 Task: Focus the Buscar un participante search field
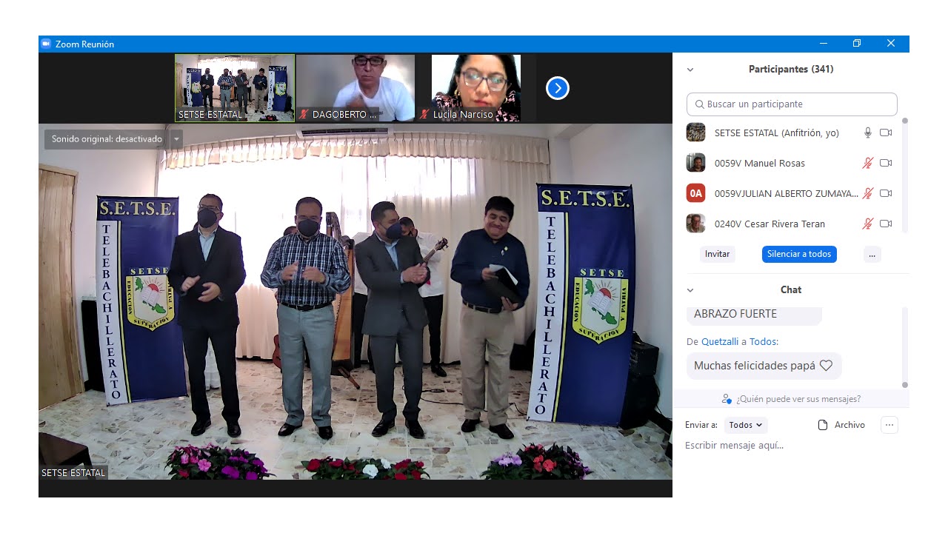[x=792, y=104]
